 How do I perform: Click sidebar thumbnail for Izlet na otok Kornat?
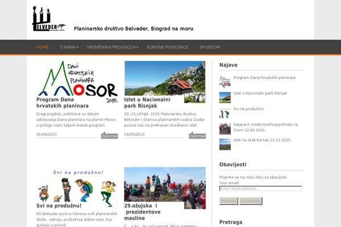tap(225, 144)
